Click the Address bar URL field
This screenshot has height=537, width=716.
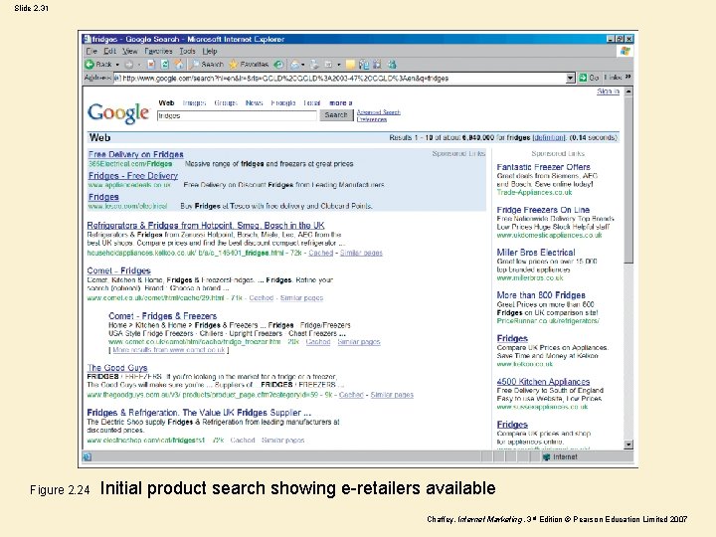pyautogui.click(x=340, y=79)
